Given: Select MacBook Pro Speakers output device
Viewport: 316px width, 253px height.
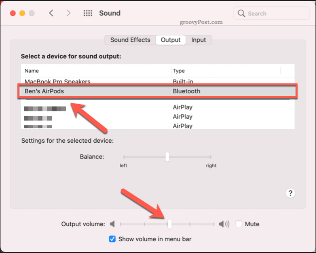Looking at the screenshot, I should coord(157,81).
